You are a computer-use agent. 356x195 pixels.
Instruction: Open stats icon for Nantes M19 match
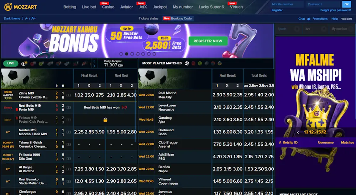69,132
